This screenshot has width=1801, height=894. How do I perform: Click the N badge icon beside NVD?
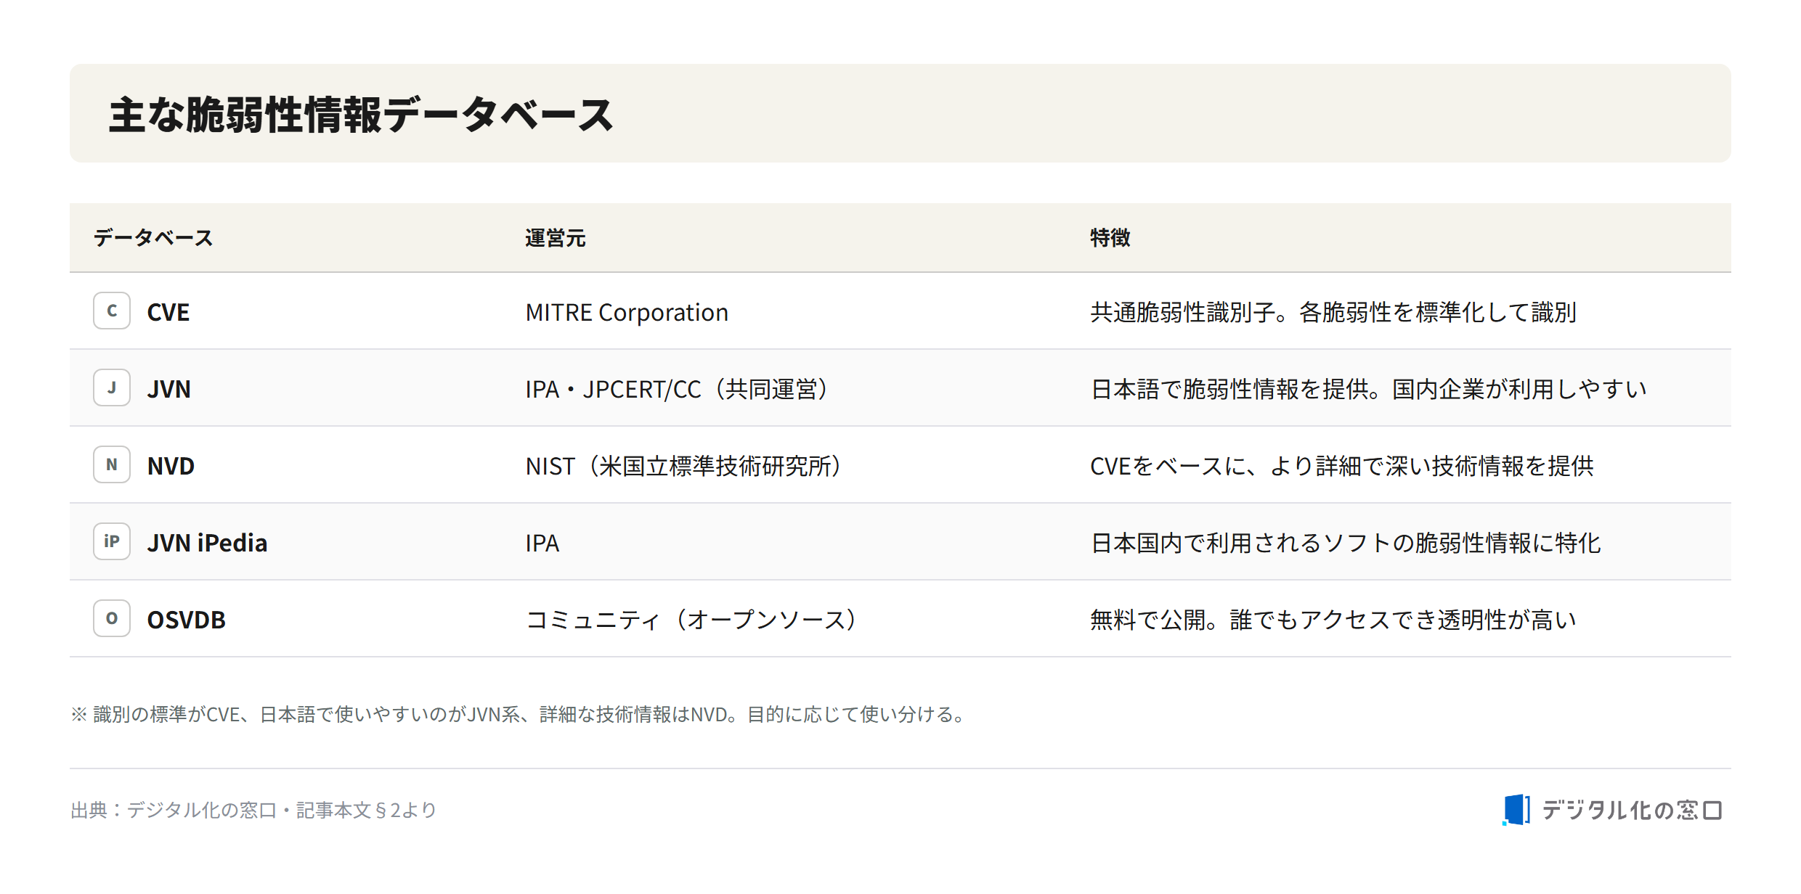click(112, 464)
